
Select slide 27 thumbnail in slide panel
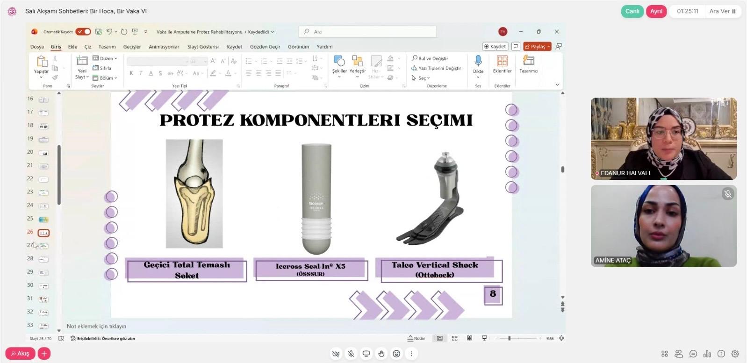click(43, 245)
